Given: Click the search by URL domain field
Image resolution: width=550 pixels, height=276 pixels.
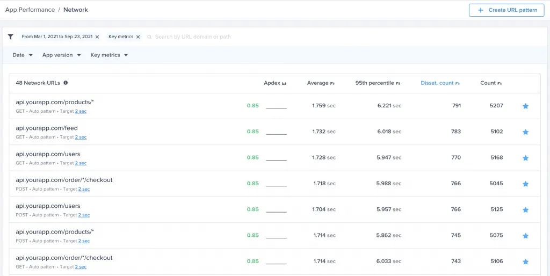Looking at the screenshot, I should pos(193,37).
